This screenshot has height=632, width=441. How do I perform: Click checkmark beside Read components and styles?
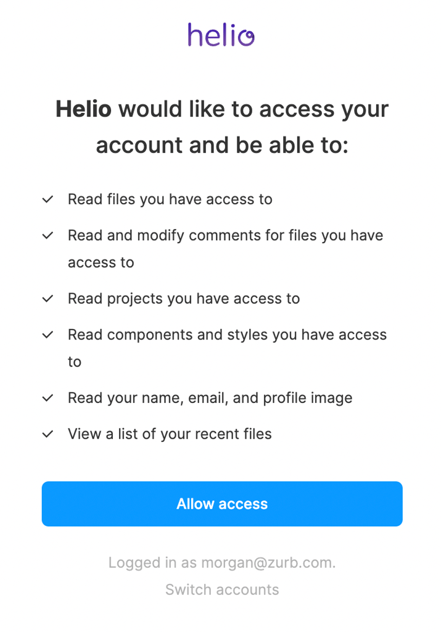pyautogui.click(x=48, y=335)
